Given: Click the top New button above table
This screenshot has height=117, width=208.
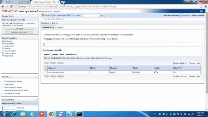Looking at the screenshot, I should click(47, 63).
